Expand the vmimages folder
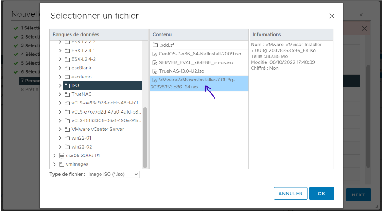 (x=55, y=164)
